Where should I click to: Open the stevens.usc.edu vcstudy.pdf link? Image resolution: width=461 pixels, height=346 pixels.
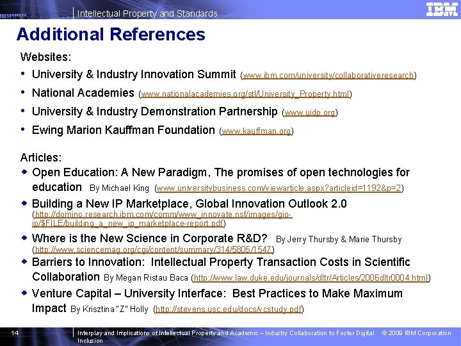229,309
